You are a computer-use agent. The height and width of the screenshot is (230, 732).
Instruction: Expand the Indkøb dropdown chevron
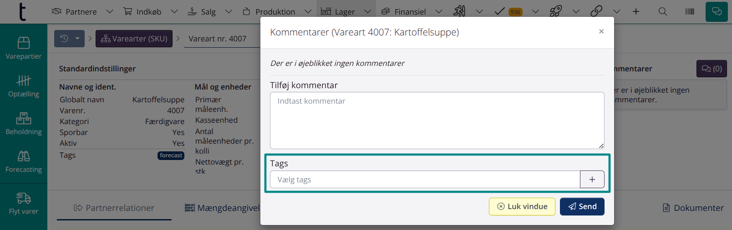pos(174,12)
